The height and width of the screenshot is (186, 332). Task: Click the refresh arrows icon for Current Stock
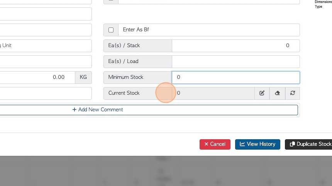pyautogui.click(x=293, y=93)
